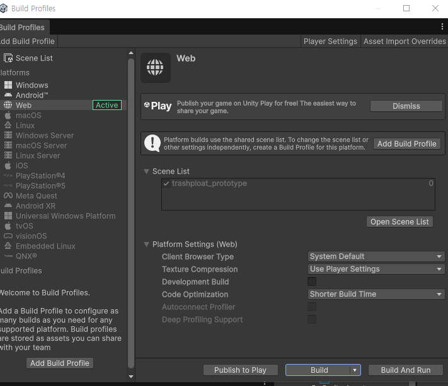
Task: Click the Build And Run button
Action: (x=405, y=370)
